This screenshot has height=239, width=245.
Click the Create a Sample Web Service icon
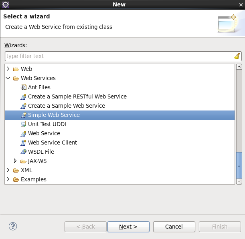23,106
